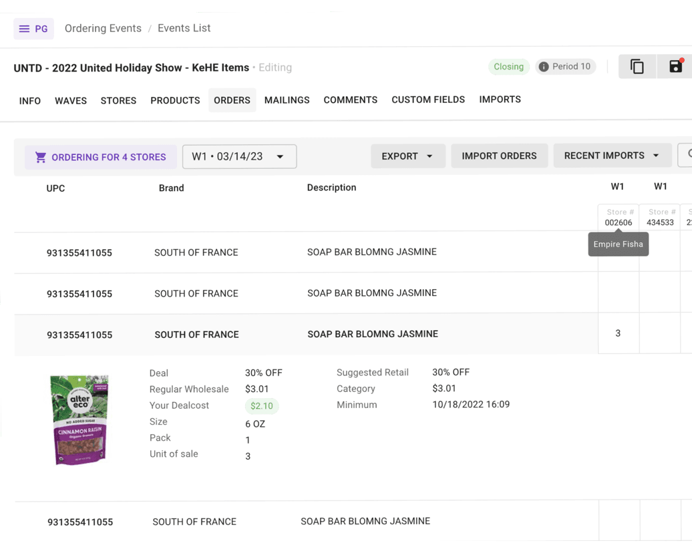The image size is (692, 553).
Task: Switch to the PRODUCTS tab
Action: pos(175,100)
